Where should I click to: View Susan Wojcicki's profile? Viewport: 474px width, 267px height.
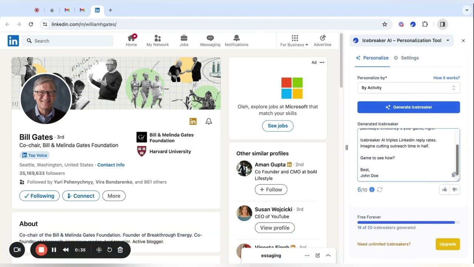[x=275, y=228]
